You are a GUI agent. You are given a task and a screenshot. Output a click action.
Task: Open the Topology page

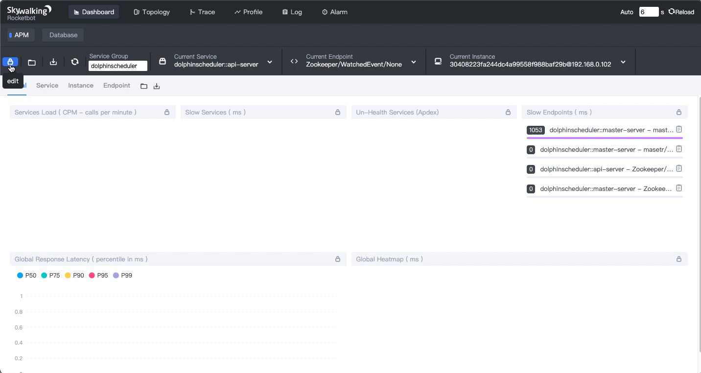point(152,12)
